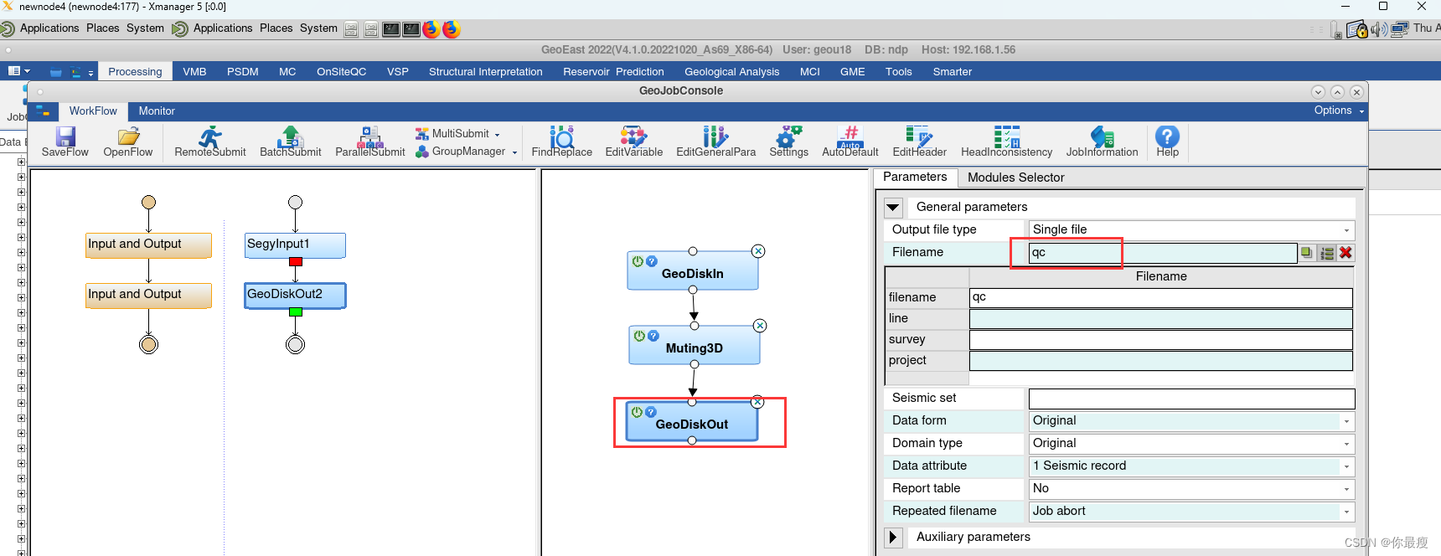This screenshot has height=556, width=1441.
Task: Click the survey field in Filename table
Action: pyautogui.click(x=1161, y=339)
